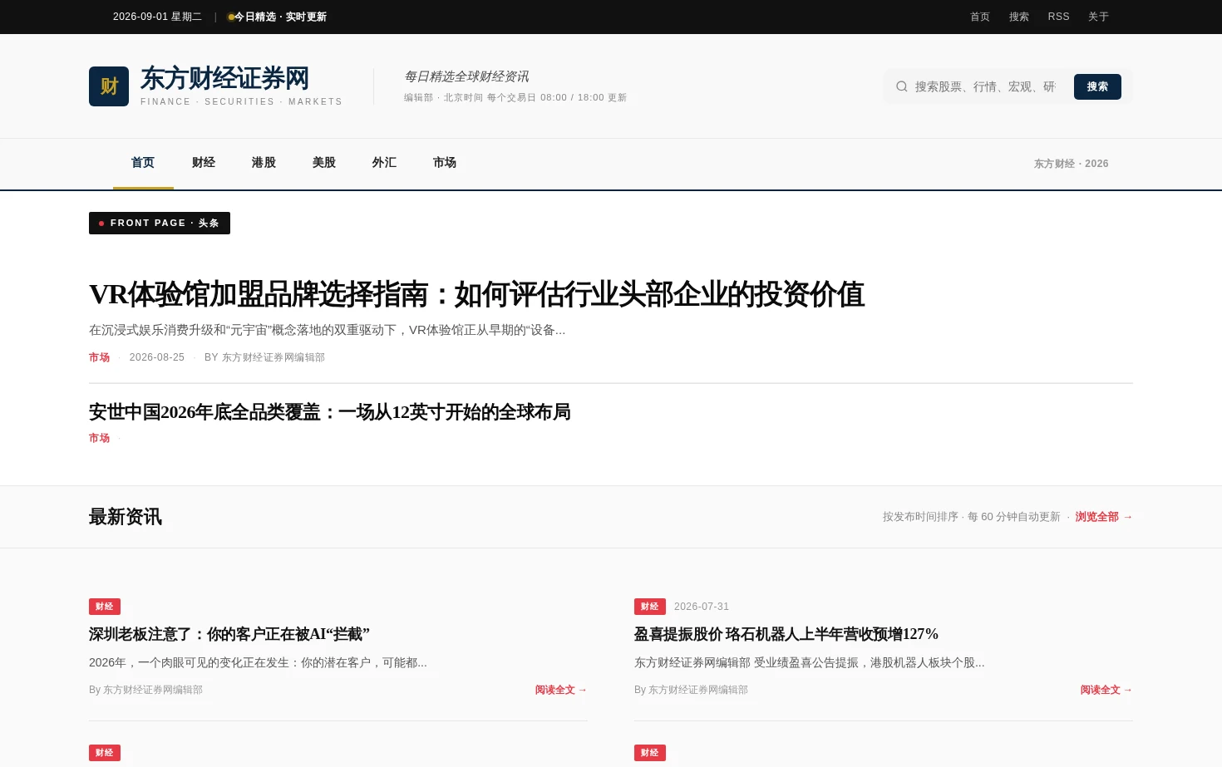Viewport: 1222px width, 767px height.
Task: Open the 关于 link in top bar
Action: [x=1098, y=17]
